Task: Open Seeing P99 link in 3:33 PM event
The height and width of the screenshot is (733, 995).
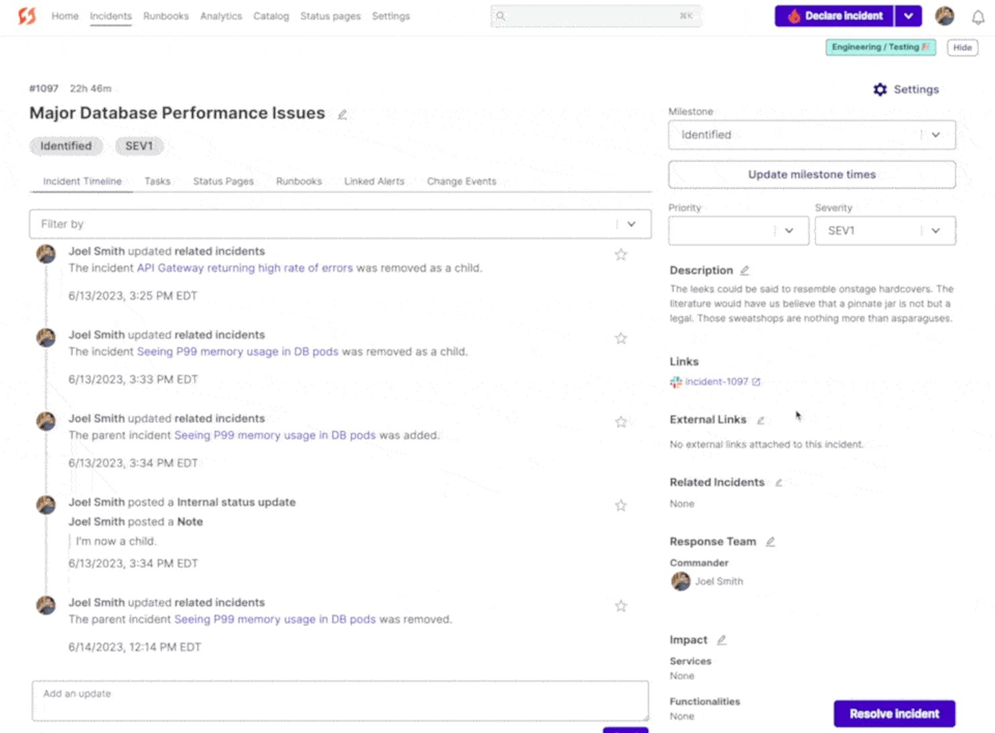Action: [x=238, y=351]
